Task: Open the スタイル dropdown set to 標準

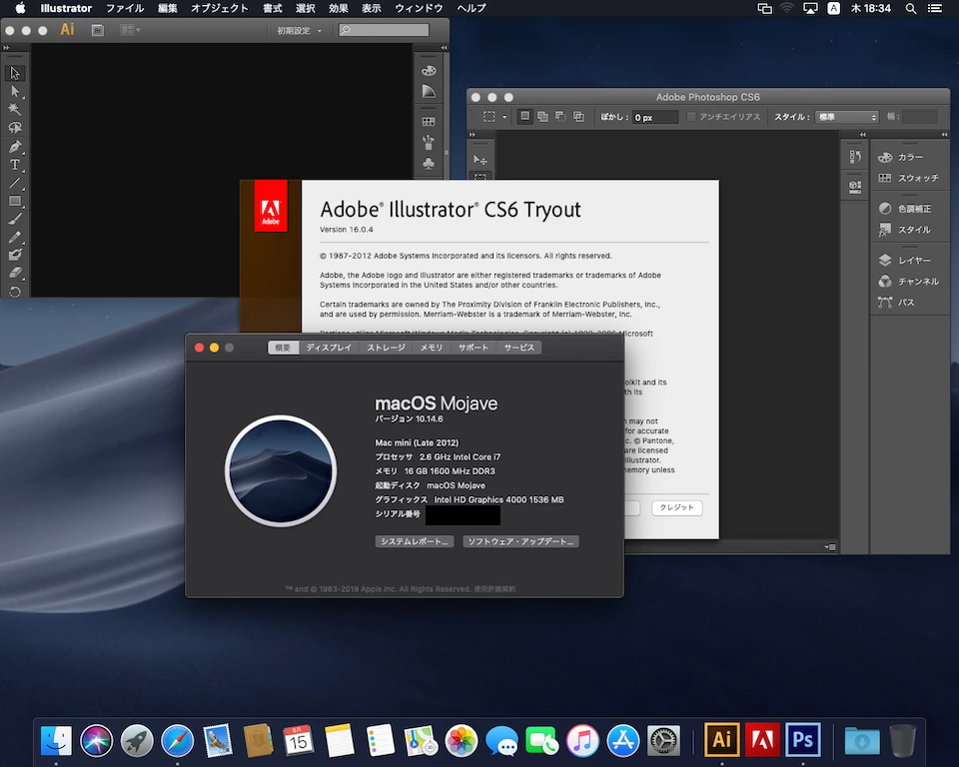Action: pyautogui.click(x=847, y=117)
